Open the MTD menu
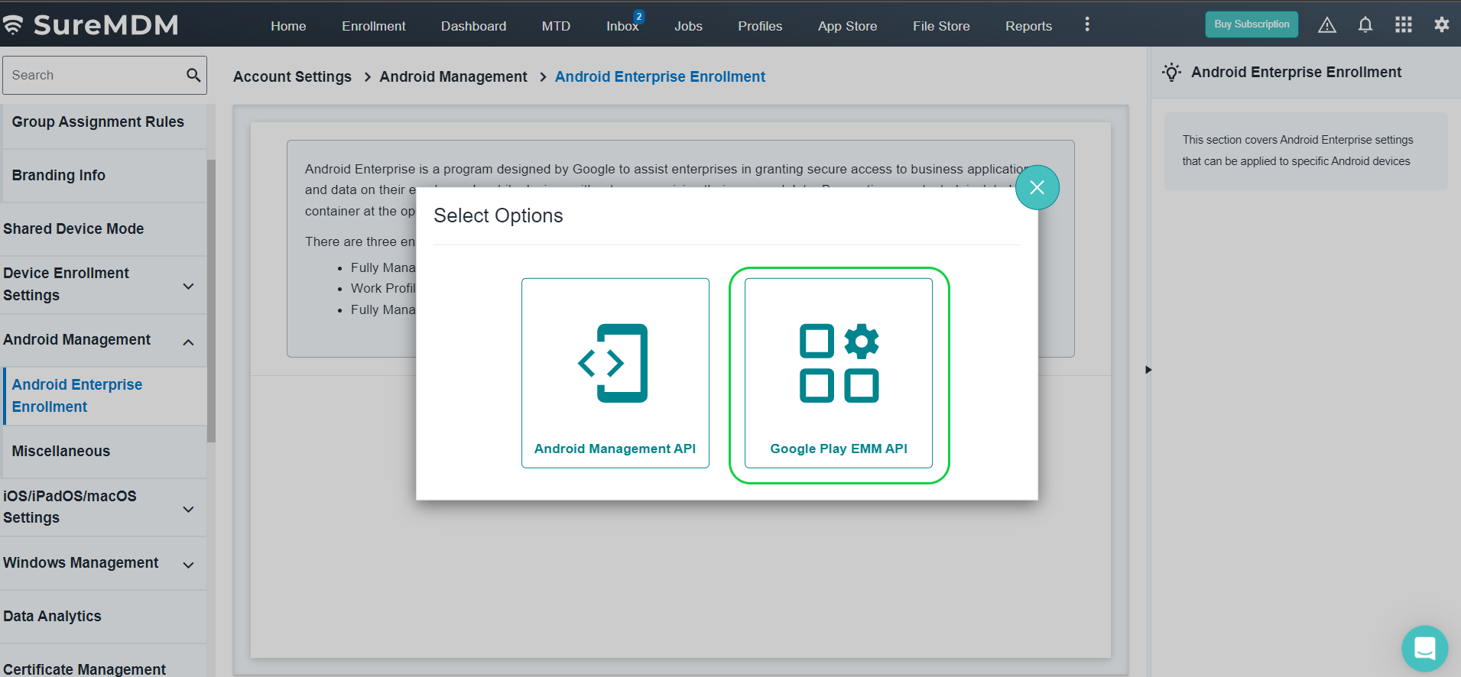 click(556, 26)
